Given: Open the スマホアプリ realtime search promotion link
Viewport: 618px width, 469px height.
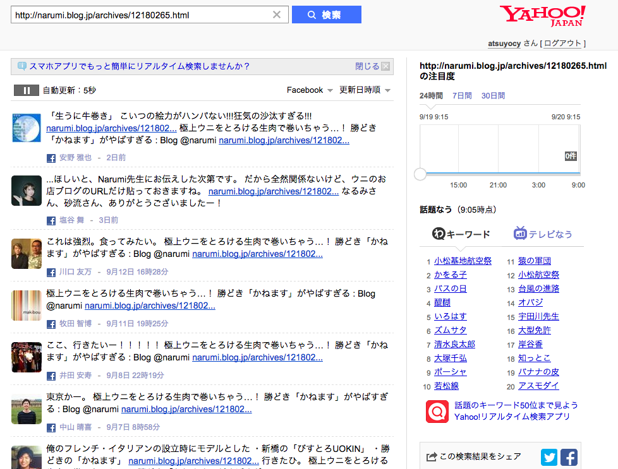Looking at the screenshot, I should pos(139,66).
